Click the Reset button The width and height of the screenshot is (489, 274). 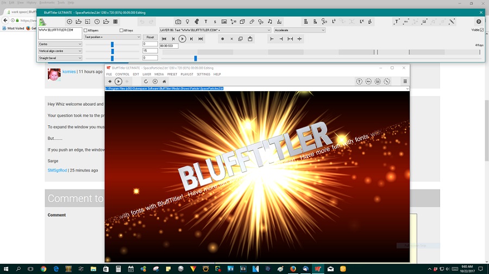point(150,37)
